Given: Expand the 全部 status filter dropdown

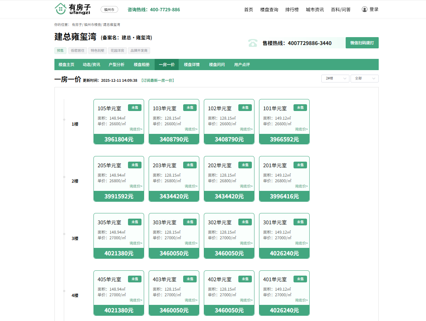Looking at the screenshot, I should point(364,78).
